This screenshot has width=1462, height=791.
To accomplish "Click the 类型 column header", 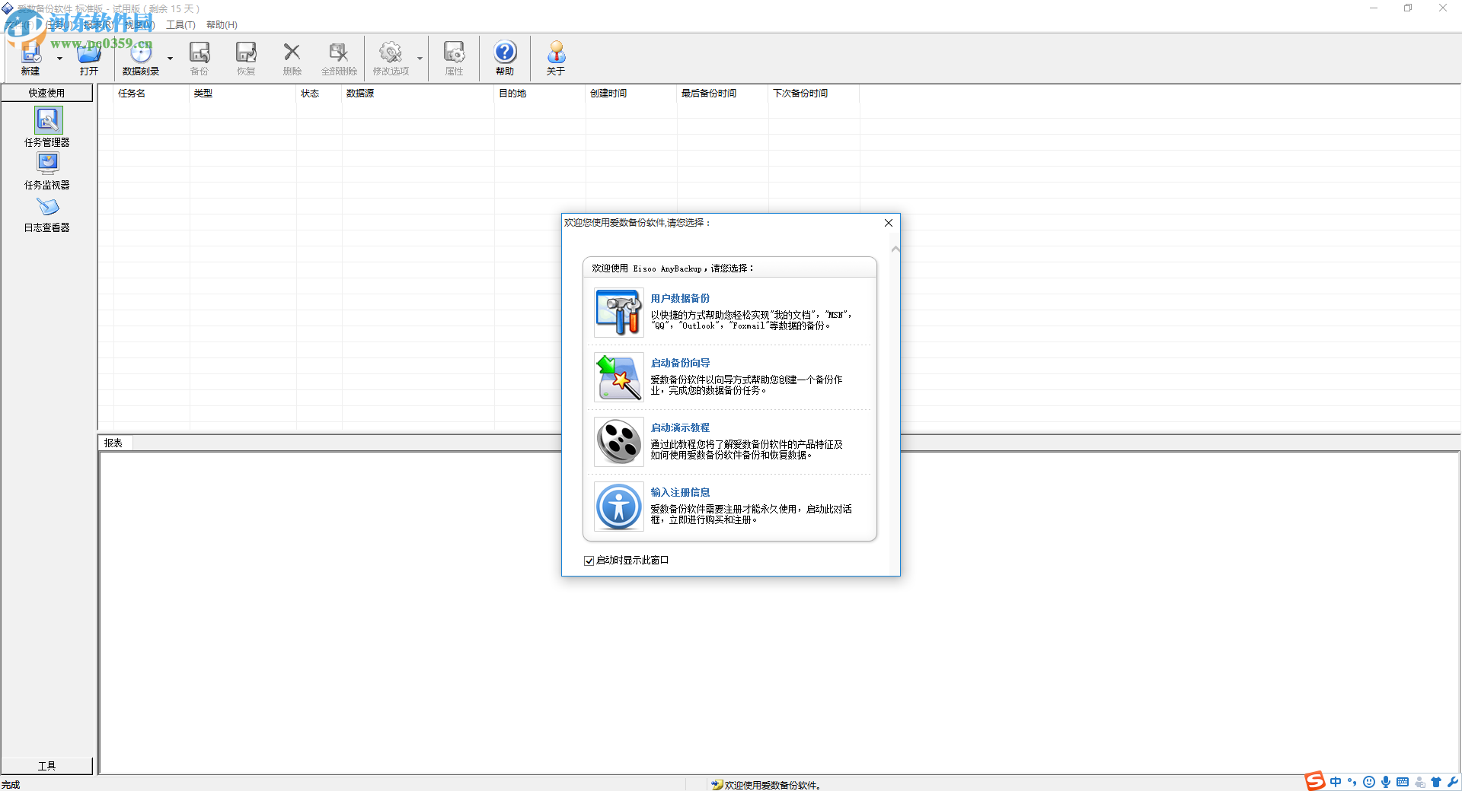I will 242,94.
